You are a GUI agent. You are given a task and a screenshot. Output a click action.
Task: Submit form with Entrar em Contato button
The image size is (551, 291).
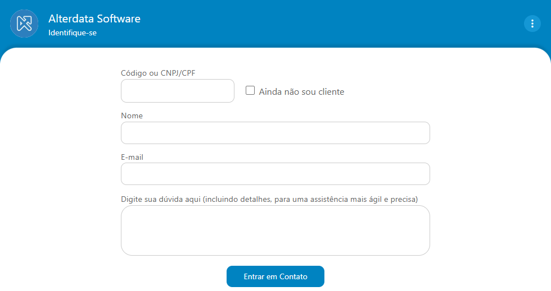click(x=275, y=276)
